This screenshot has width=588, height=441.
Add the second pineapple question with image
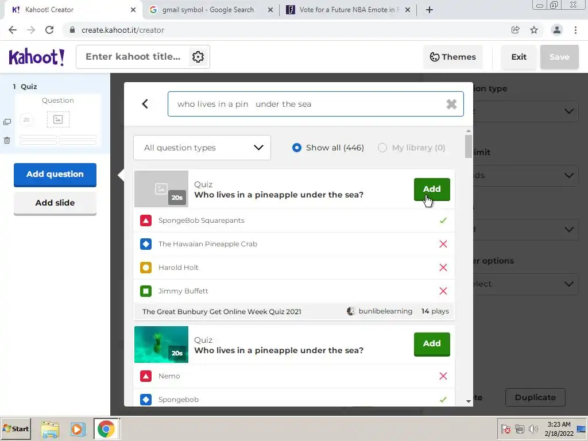tap(432, 344)
